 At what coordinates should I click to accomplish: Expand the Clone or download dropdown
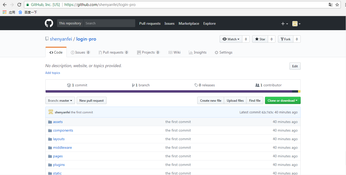click(x=283, y=100)
